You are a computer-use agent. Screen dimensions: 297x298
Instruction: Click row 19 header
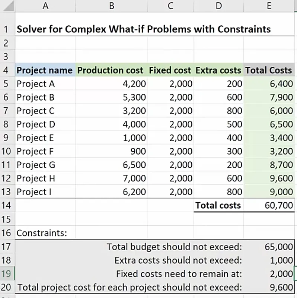pyautogui.click(x=7, y=274)
